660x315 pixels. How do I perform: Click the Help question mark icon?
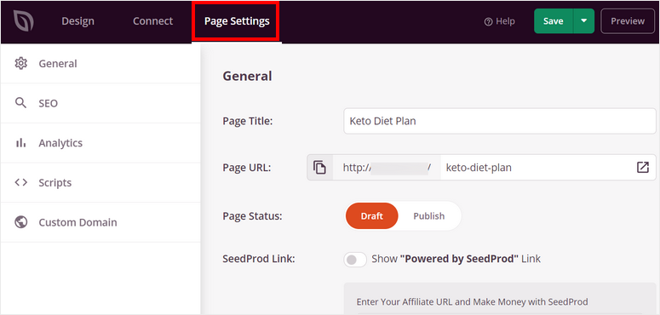[488, 22]
